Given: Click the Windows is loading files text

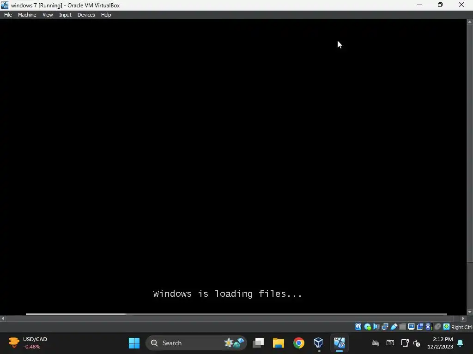Looking at the screenshot, I should [x=227, y=294].
